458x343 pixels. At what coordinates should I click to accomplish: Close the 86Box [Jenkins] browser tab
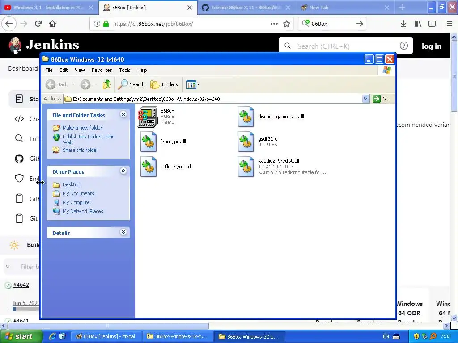pos(190,8)
